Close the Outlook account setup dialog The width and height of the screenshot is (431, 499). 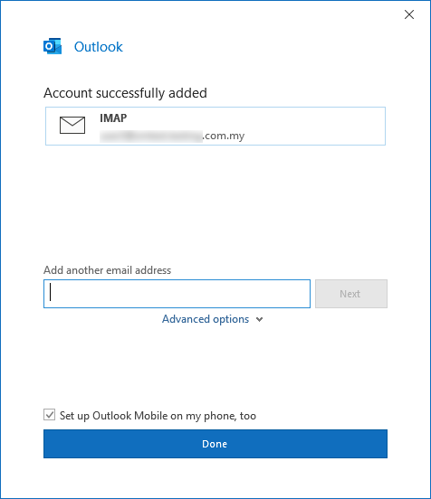tap(409, 14)
